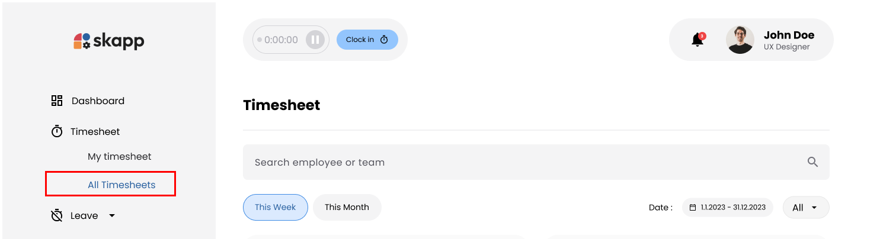Click the search magnifier icon
Image resolution: width=896 pixels, height=239 pixels.
812,162
